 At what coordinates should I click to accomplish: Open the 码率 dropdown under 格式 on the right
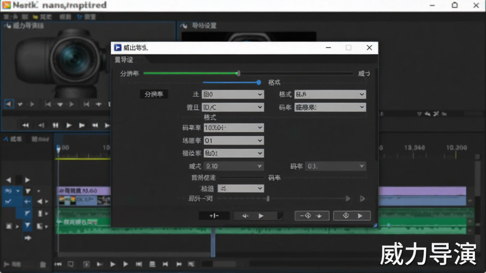330,108
